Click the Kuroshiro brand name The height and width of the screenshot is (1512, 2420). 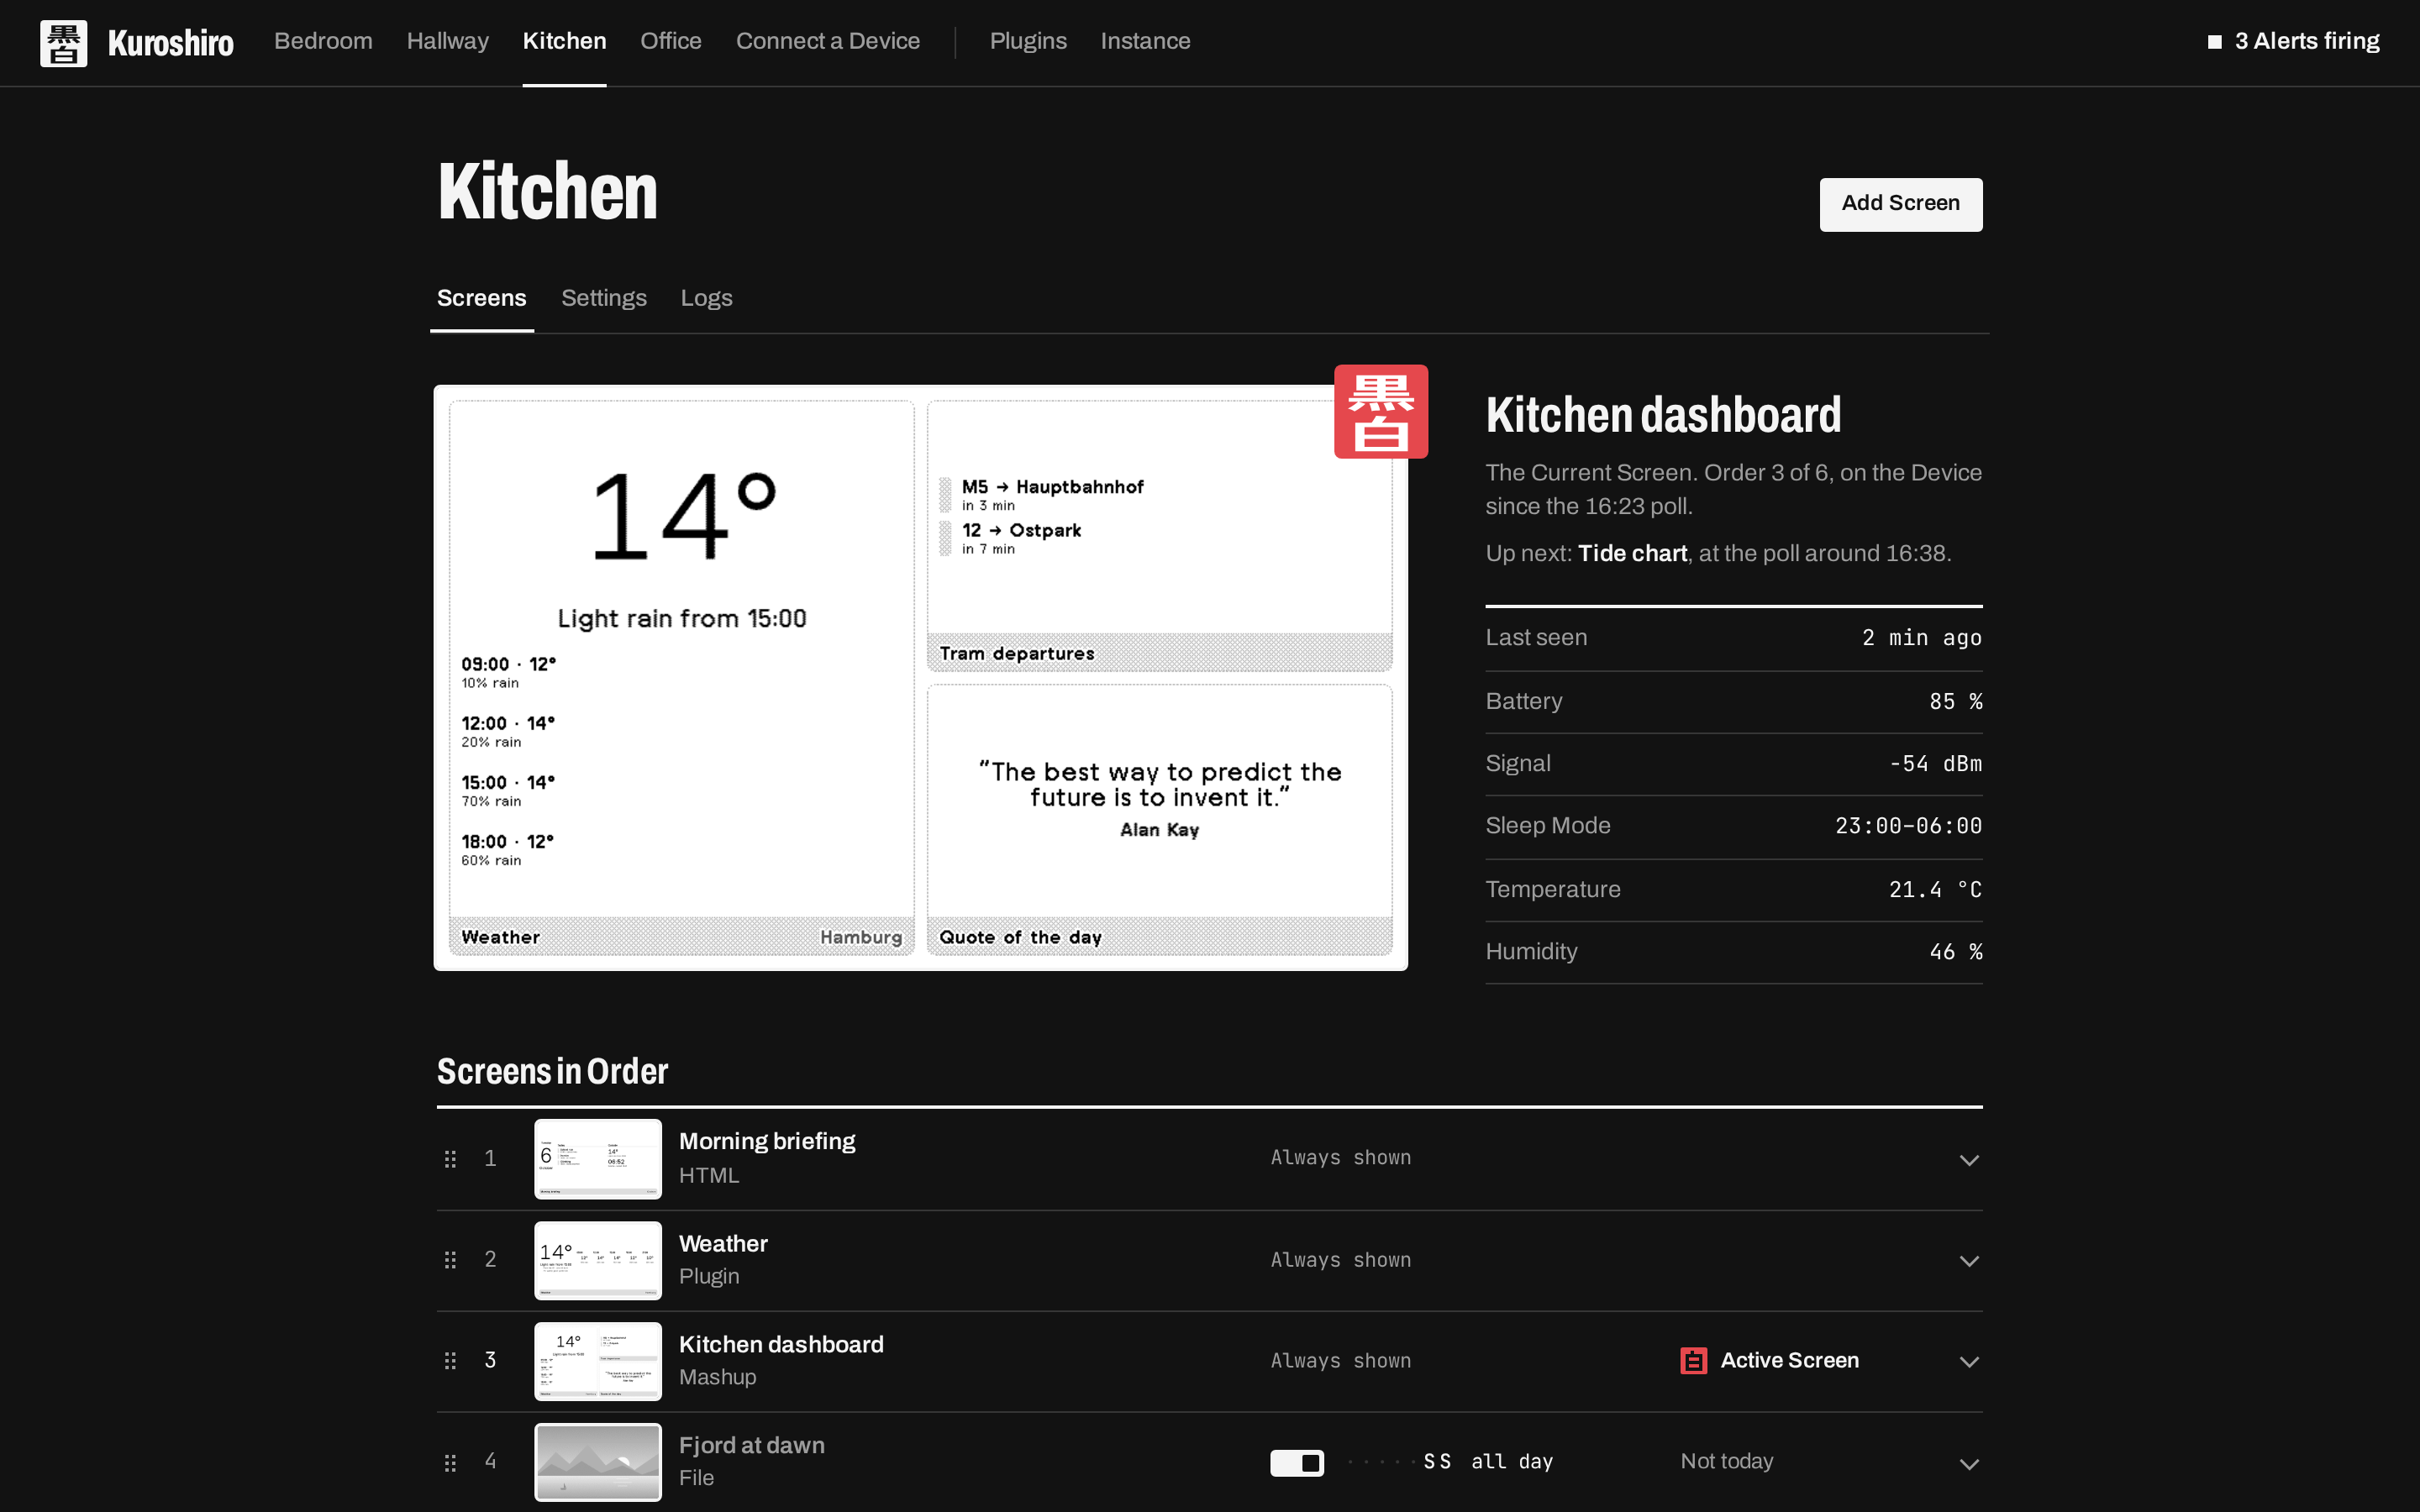tap(170, 43)
